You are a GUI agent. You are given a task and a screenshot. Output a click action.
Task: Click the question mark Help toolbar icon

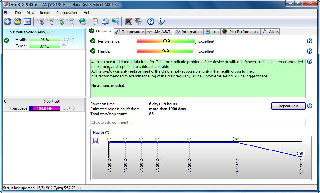(x=151, y=21)
